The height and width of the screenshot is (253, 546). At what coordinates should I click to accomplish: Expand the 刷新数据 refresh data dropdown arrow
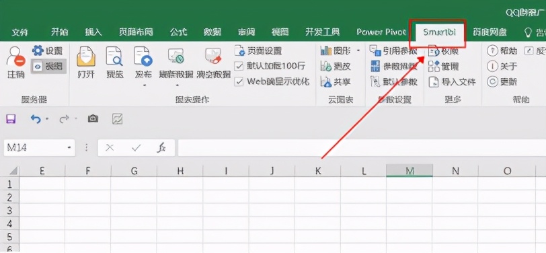177,85
